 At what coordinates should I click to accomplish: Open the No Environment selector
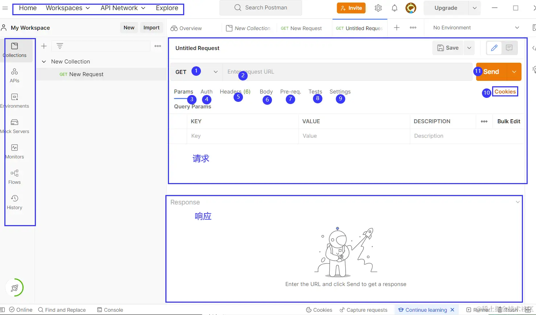click(x=476, y=28)
